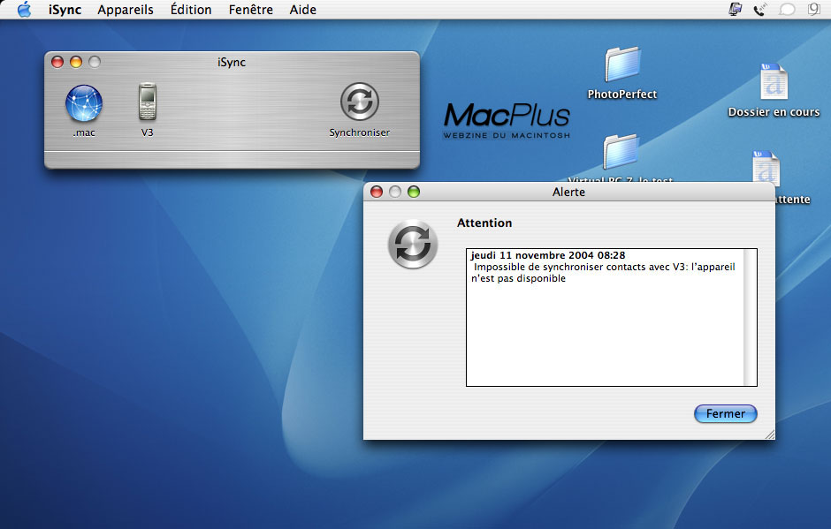This screenshot has width=831, height=529.
Task: Click the Alerte window resize grip corner
Action: pyautogui.click(x=769, y=435)
